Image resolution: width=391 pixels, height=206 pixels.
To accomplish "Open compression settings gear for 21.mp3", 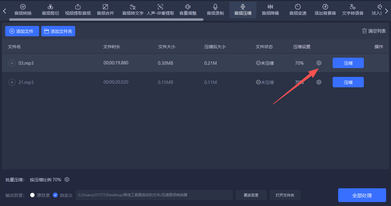I will tap(319, 82).
